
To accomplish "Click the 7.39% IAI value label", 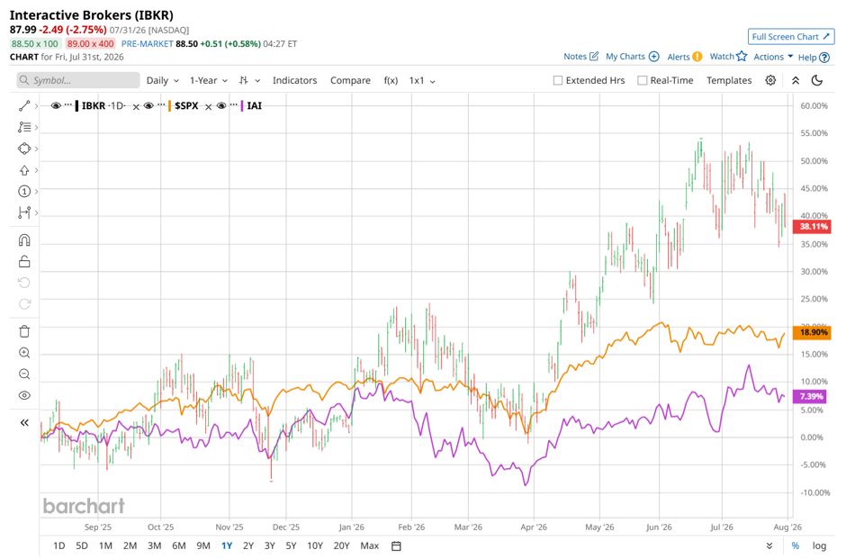I will 809,397.
